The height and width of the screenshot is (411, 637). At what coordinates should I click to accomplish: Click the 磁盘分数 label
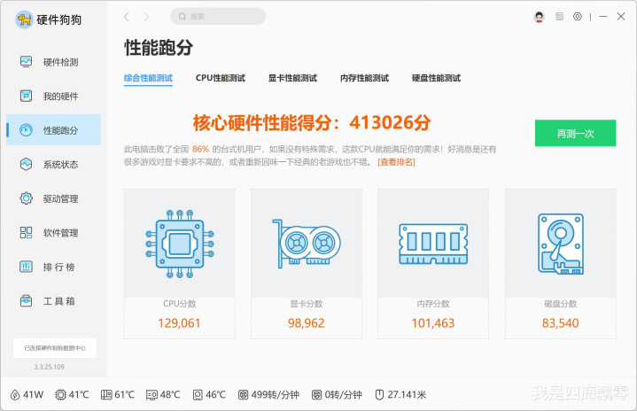coord(561,304)
